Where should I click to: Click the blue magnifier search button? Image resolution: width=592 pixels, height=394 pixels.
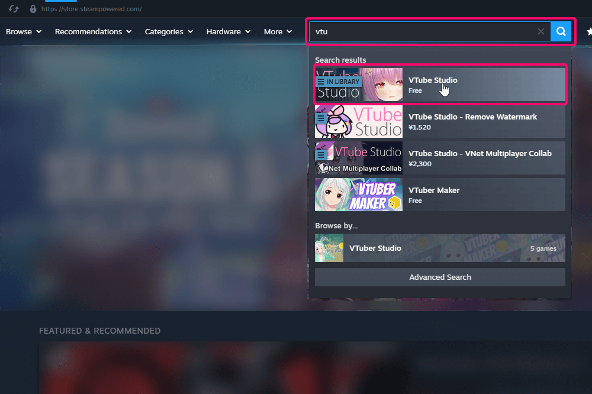[x=561, y=31]
